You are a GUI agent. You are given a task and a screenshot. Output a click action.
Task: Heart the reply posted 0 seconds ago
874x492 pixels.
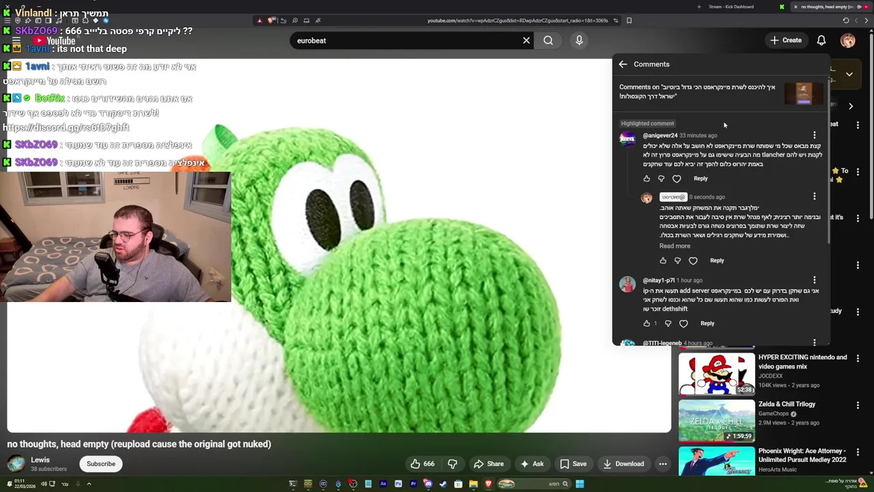pos(693,260)
